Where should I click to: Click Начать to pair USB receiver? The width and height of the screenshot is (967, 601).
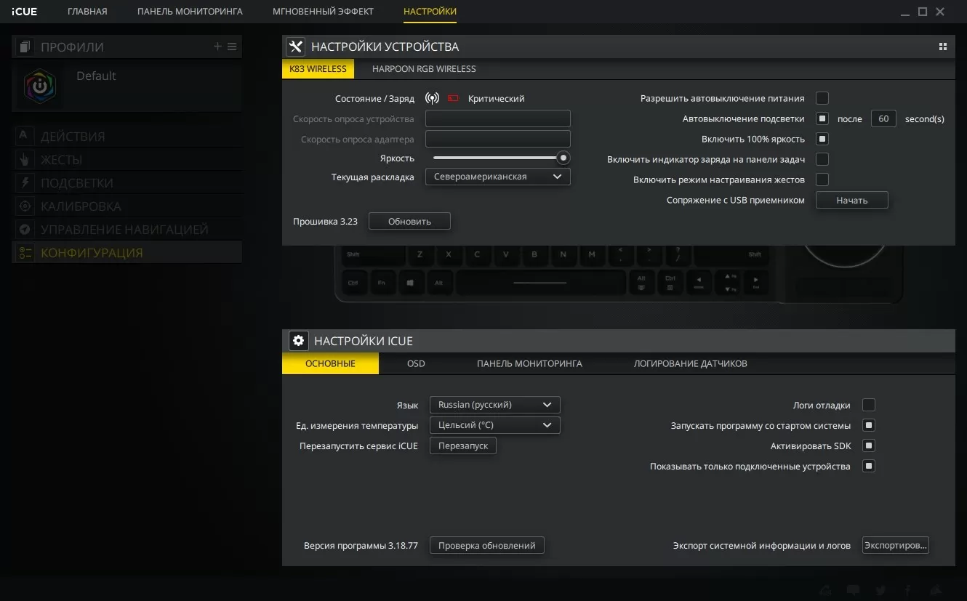(852, 200)
